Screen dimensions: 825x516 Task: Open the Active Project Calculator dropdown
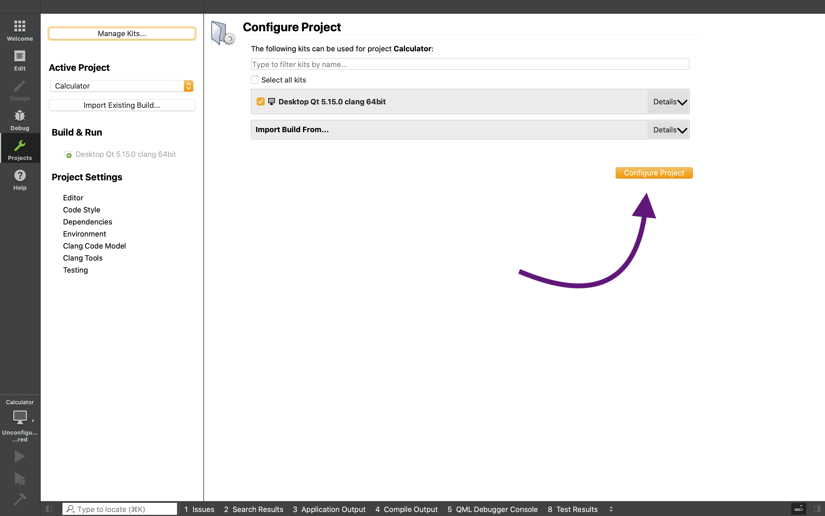point(122,86)
